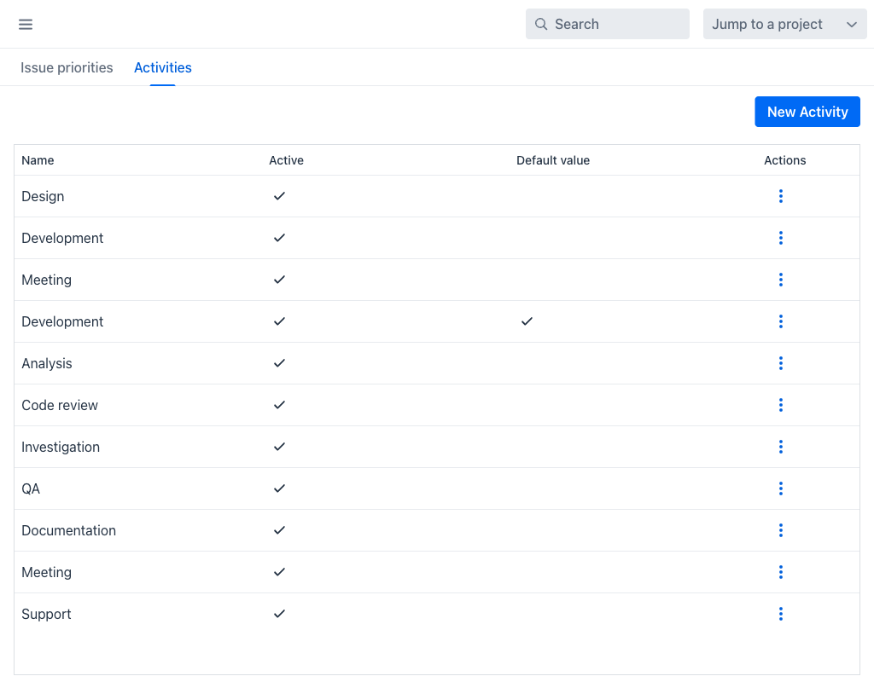Select the Activities tab
The width and height of the screenshot is (874, 682).
pos(163,67)
